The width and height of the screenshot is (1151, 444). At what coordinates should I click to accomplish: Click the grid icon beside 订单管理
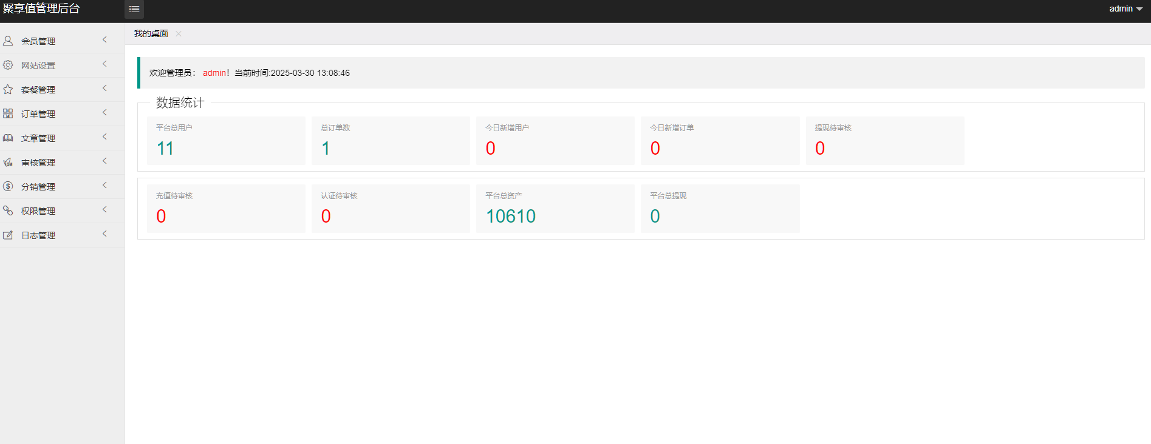[8, 113]
